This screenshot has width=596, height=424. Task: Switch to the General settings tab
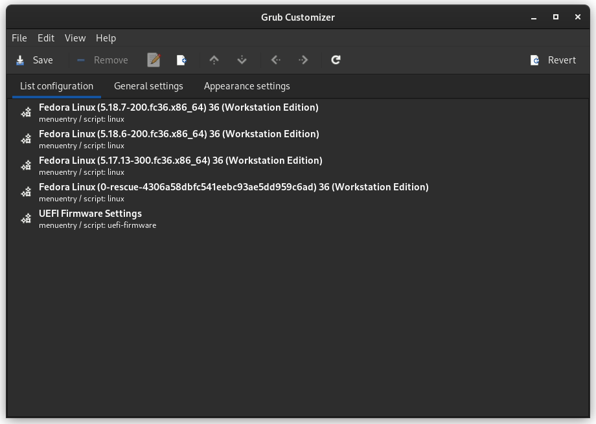pos(148,86)
